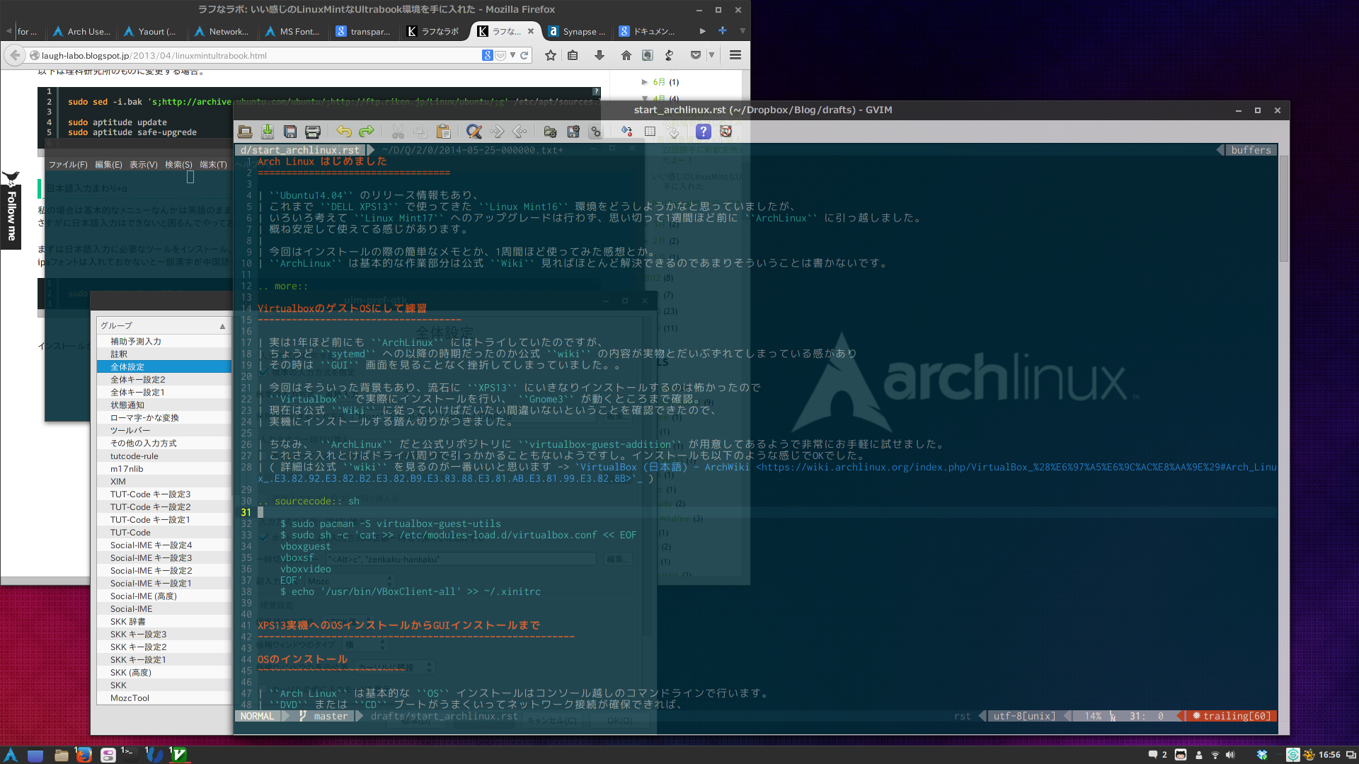Bookmark this page star in Firefox
The image size is (1359, 764).
pos(551,55)
